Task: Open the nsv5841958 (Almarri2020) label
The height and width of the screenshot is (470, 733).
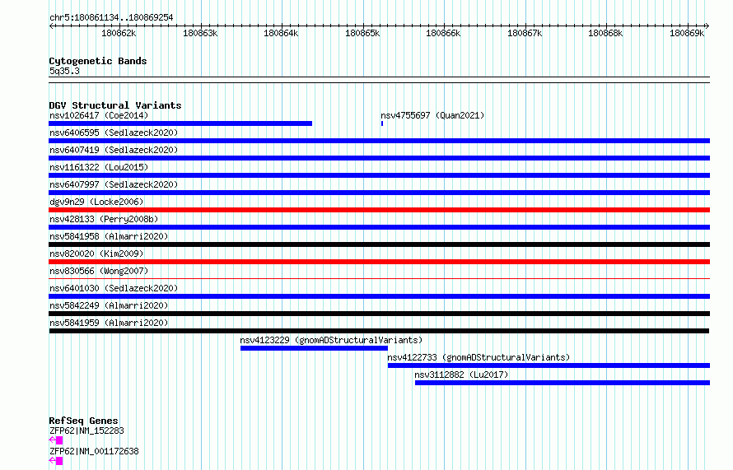Action: 109,236
